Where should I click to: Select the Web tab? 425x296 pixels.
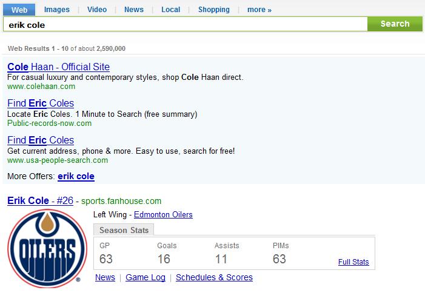pyautogui.click(x=19, y=10)
